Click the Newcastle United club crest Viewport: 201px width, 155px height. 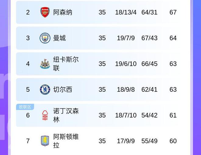point(45,64)
